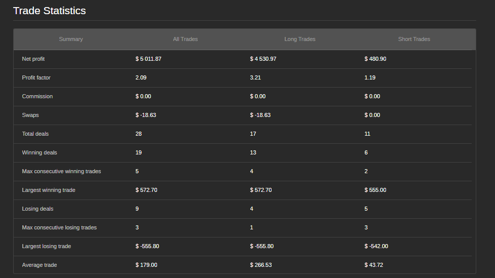The height and width of the screenshot is (278, 495).
Task: Click the Net profit row label
Action: tap(33, 59)
